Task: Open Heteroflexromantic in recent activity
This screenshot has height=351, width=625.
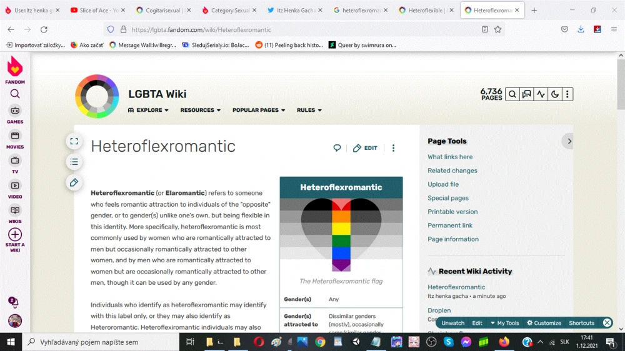Action: click(456, 287)
